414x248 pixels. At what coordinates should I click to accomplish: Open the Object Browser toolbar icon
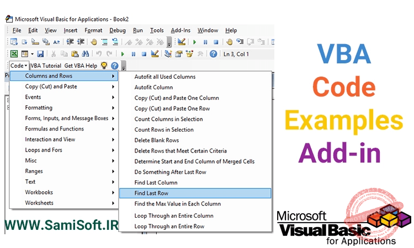(x=189, y=54)
